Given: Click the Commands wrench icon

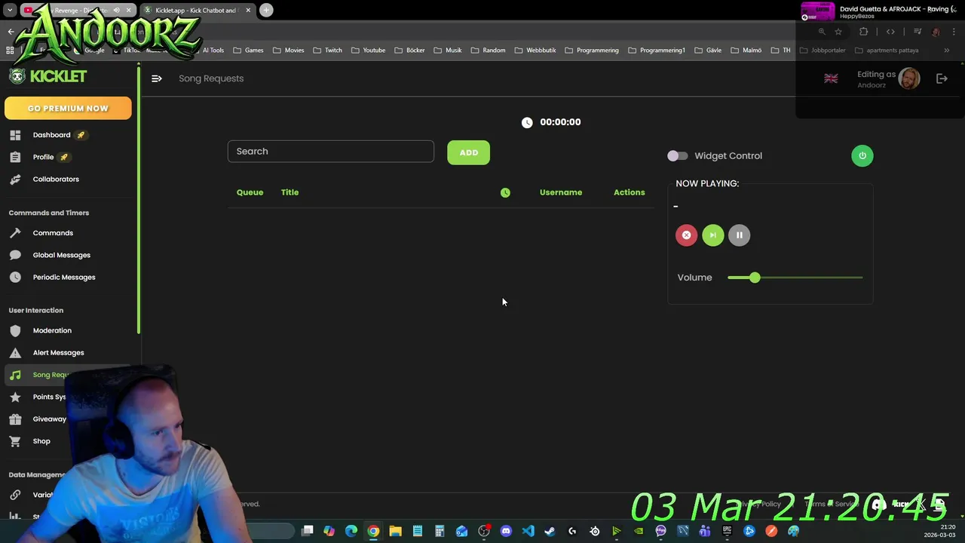Looking at the screenshot, I should tap(15, 233).
